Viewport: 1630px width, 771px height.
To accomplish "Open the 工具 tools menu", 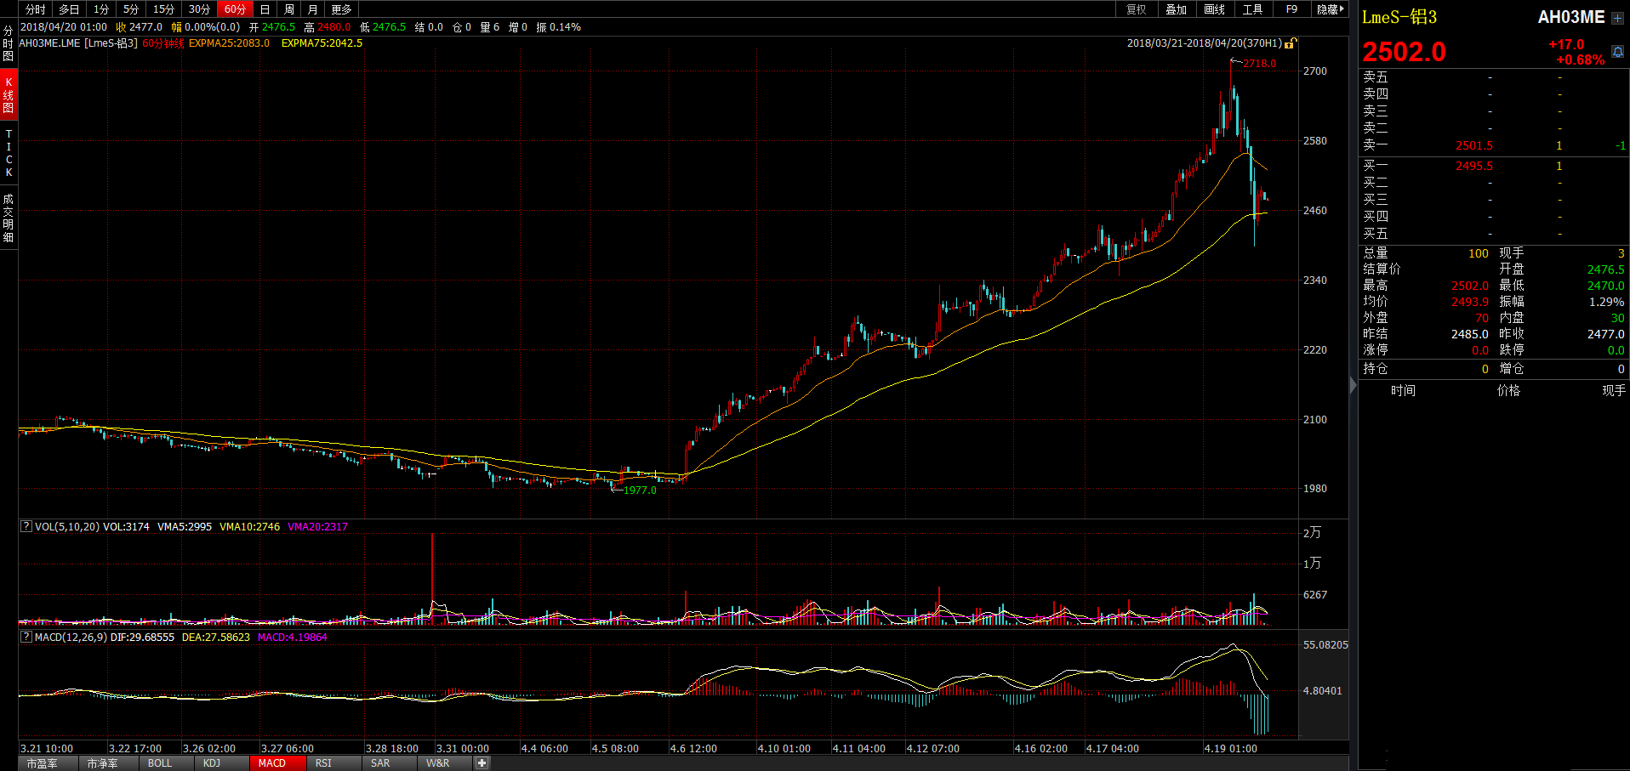I will click(1252, 9).
